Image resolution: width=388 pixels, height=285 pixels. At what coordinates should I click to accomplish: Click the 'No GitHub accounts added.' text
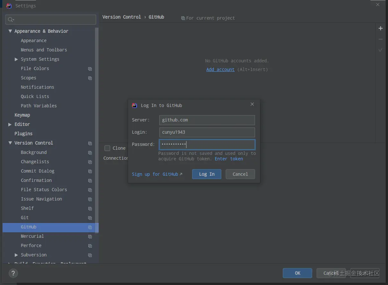point(237,61)
